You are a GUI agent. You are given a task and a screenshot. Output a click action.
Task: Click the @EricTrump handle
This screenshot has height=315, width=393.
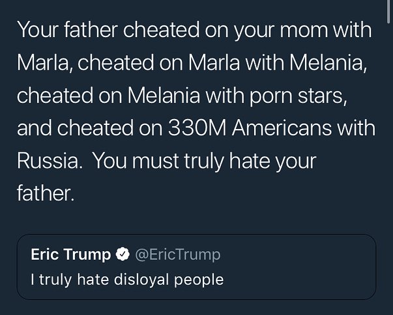pos(177,254)
